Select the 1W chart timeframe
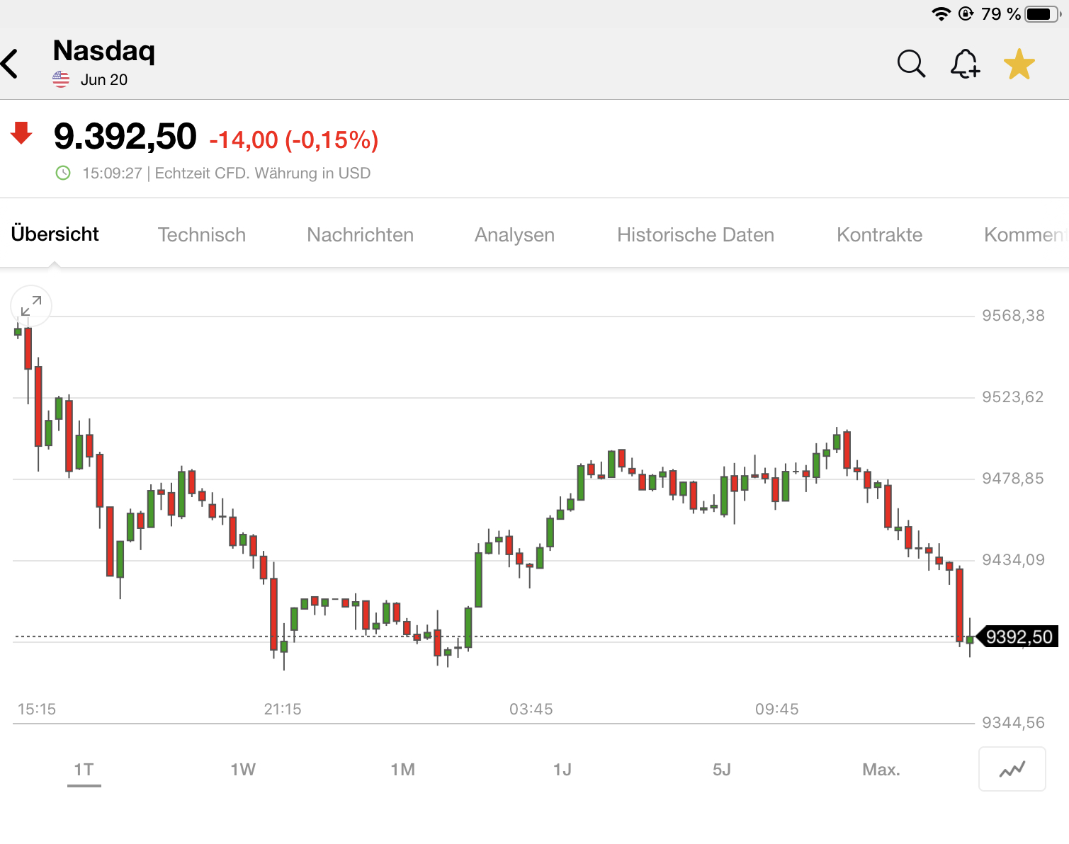Image resolution: width=1069 pixels, height=844 pixels. click(x=243, y=770)
